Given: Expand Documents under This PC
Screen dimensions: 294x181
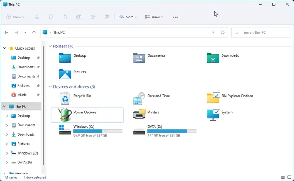Looking at the screenshot, I should [7, 125].
